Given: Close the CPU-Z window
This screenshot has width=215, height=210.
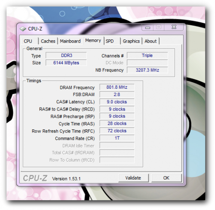Looking at the screenshot, I should click(174, 27).
